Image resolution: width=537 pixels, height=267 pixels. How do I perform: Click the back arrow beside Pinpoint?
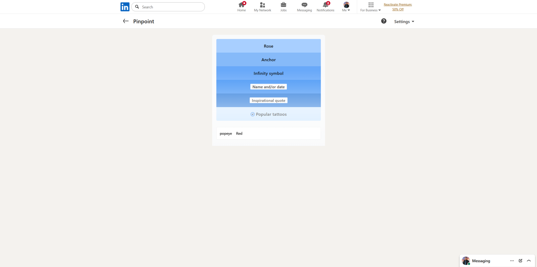pos(126,21)
